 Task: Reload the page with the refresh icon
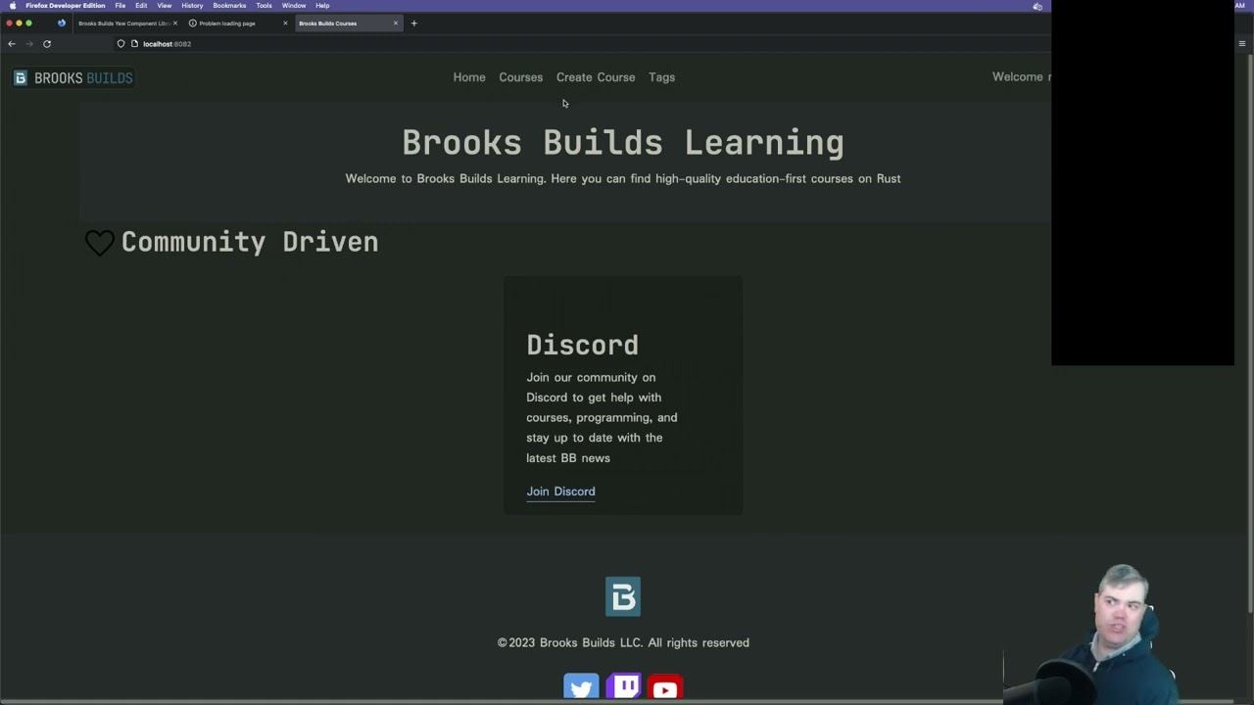pos(47,44)
